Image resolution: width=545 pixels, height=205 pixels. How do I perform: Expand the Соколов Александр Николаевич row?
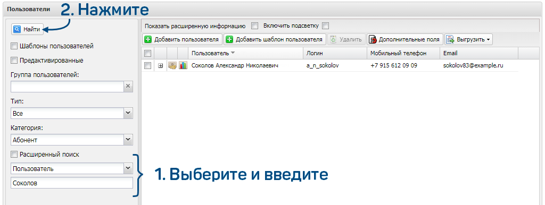point(160,65)
